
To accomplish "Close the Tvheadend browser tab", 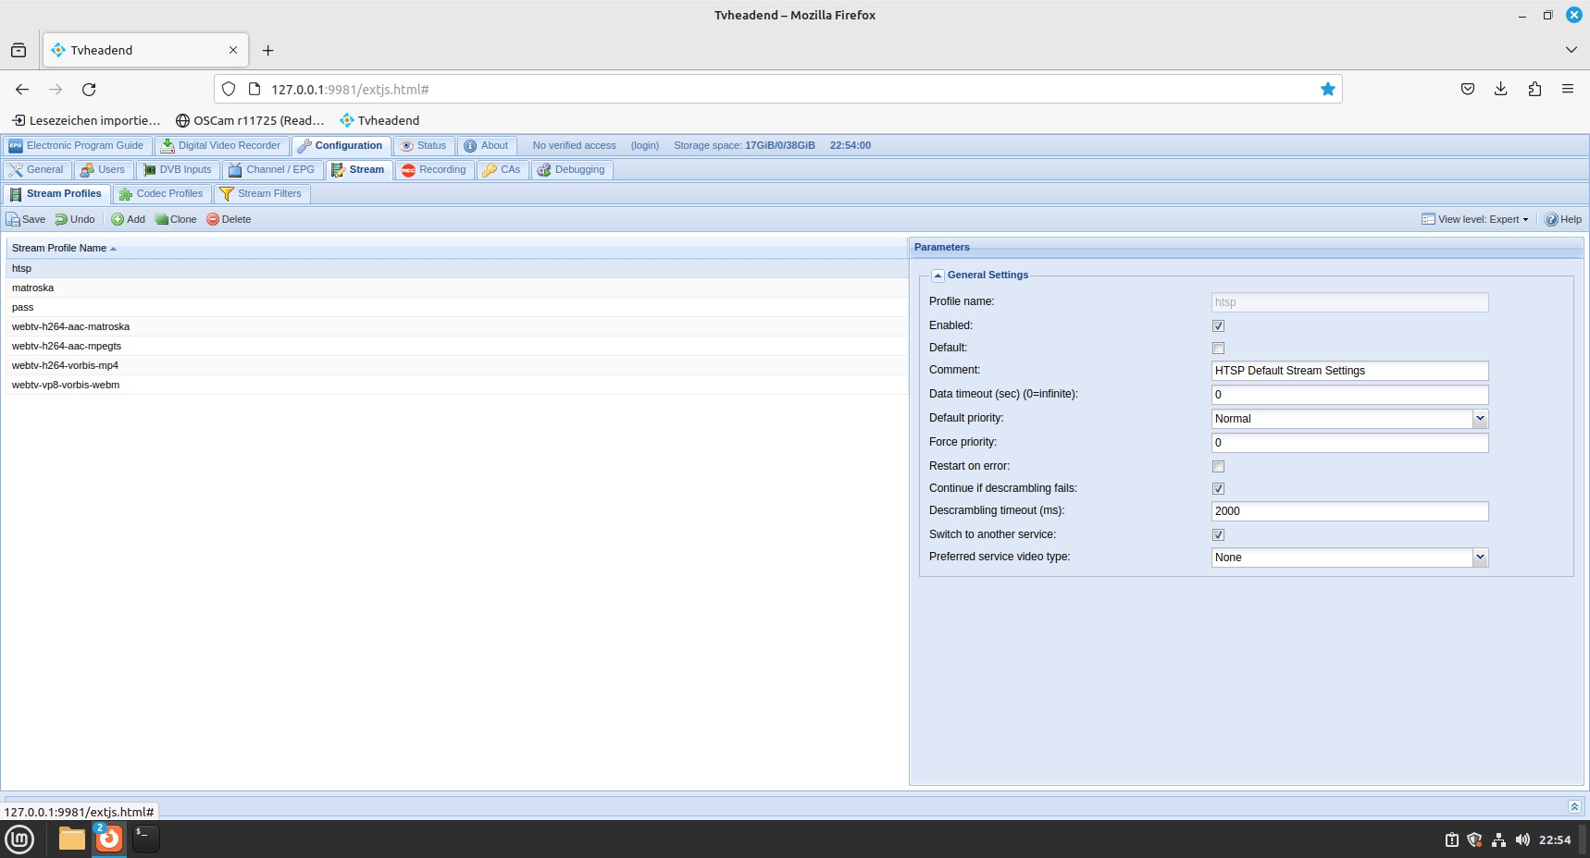I will click(233, 51).
